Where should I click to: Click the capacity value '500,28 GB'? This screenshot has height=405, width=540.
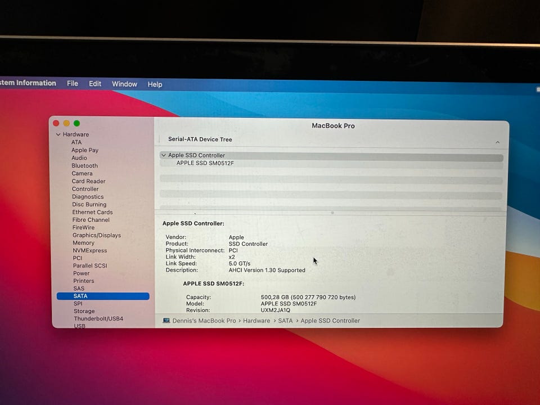[275, 297]
